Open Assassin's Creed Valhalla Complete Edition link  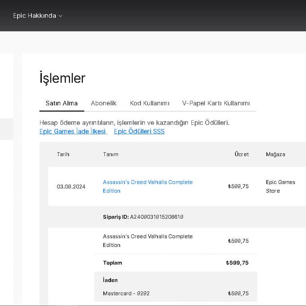coord(148,186)
